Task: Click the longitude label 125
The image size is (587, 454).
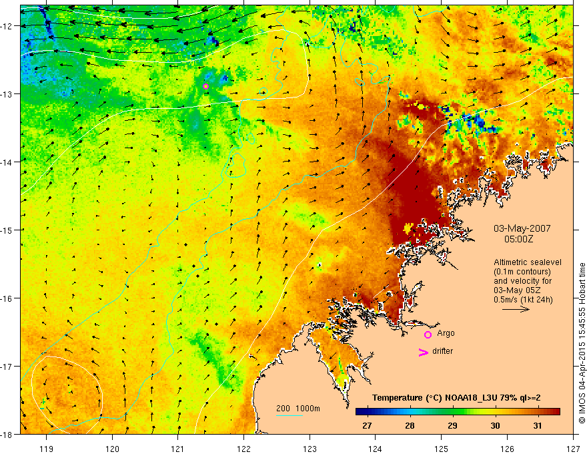Action: pos(442,449)
